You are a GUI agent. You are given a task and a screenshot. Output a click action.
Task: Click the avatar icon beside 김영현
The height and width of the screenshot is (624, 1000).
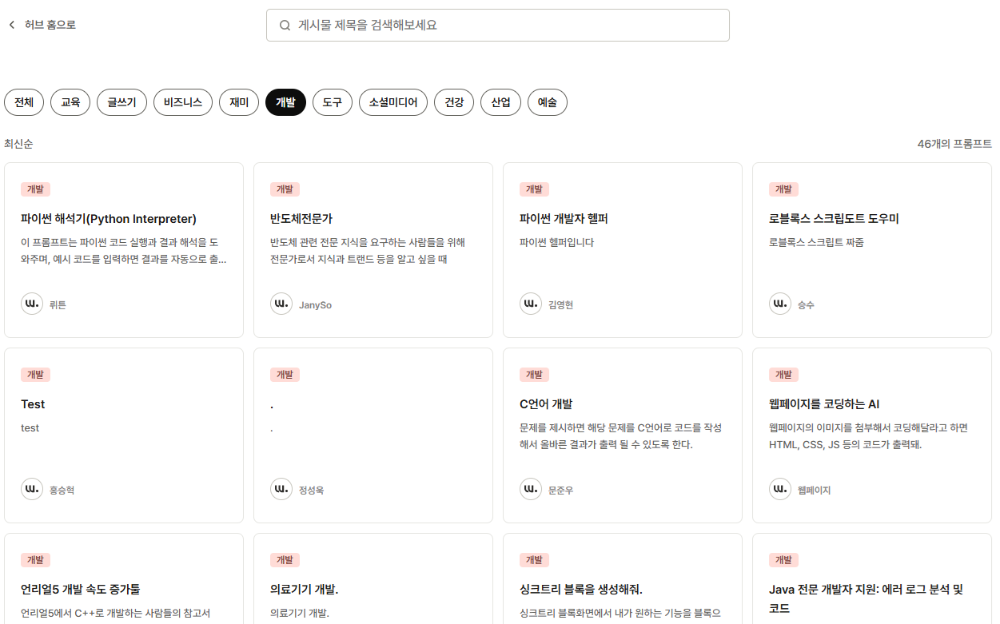coord(531,304)
